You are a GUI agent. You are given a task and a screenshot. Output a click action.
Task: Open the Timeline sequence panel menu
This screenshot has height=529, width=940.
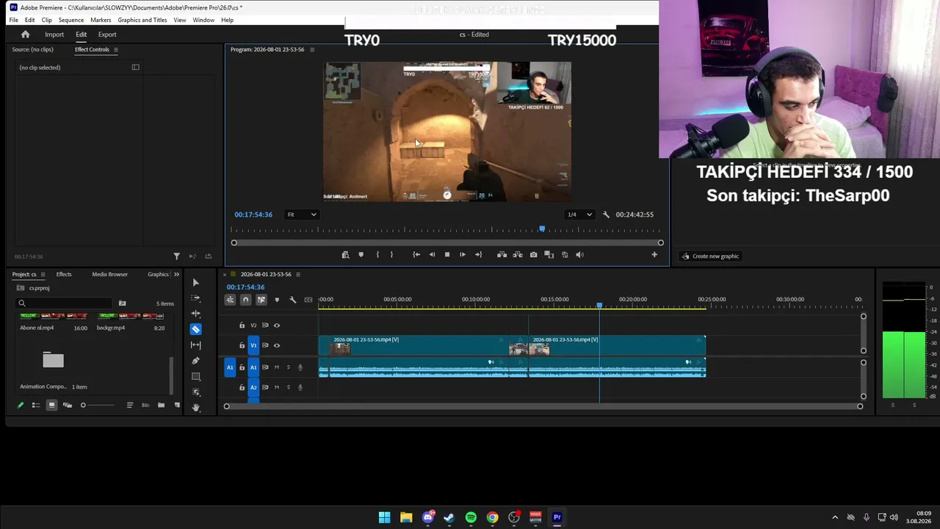(x=297, y=275)
